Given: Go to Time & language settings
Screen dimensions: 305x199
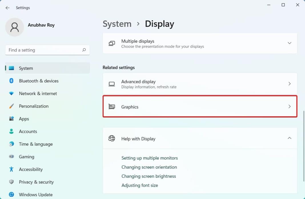Looking at the screenshot, I should click(36, 144).
